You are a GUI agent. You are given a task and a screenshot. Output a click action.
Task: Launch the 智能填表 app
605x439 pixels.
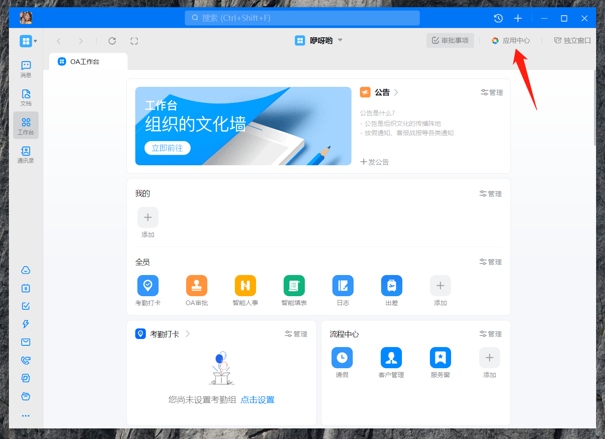[x=294, y=290]
